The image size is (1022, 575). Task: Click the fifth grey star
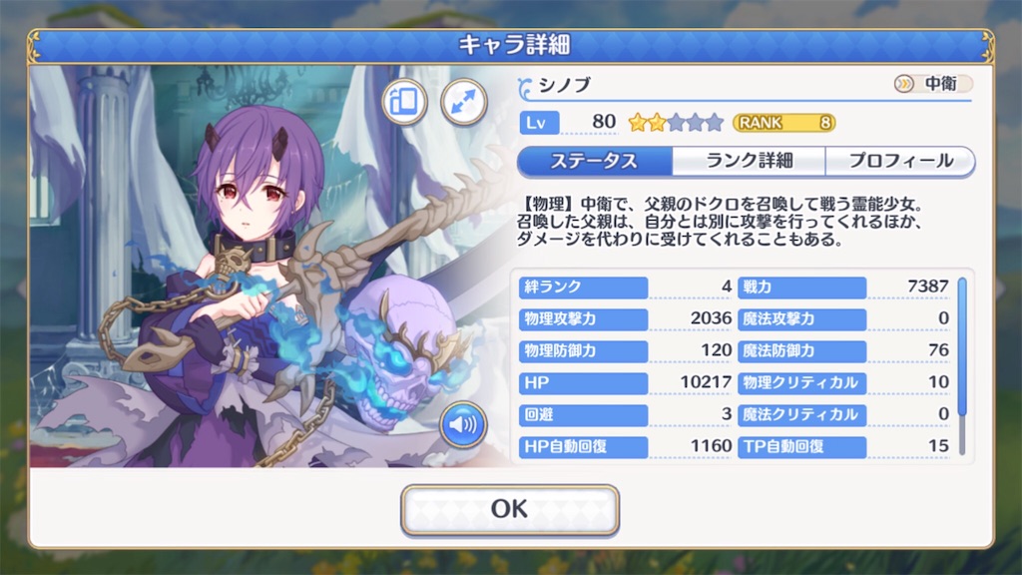point(715,123)
